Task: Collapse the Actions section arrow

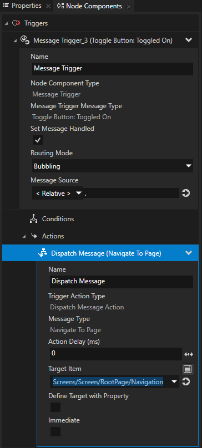Action: pos(24,236)
